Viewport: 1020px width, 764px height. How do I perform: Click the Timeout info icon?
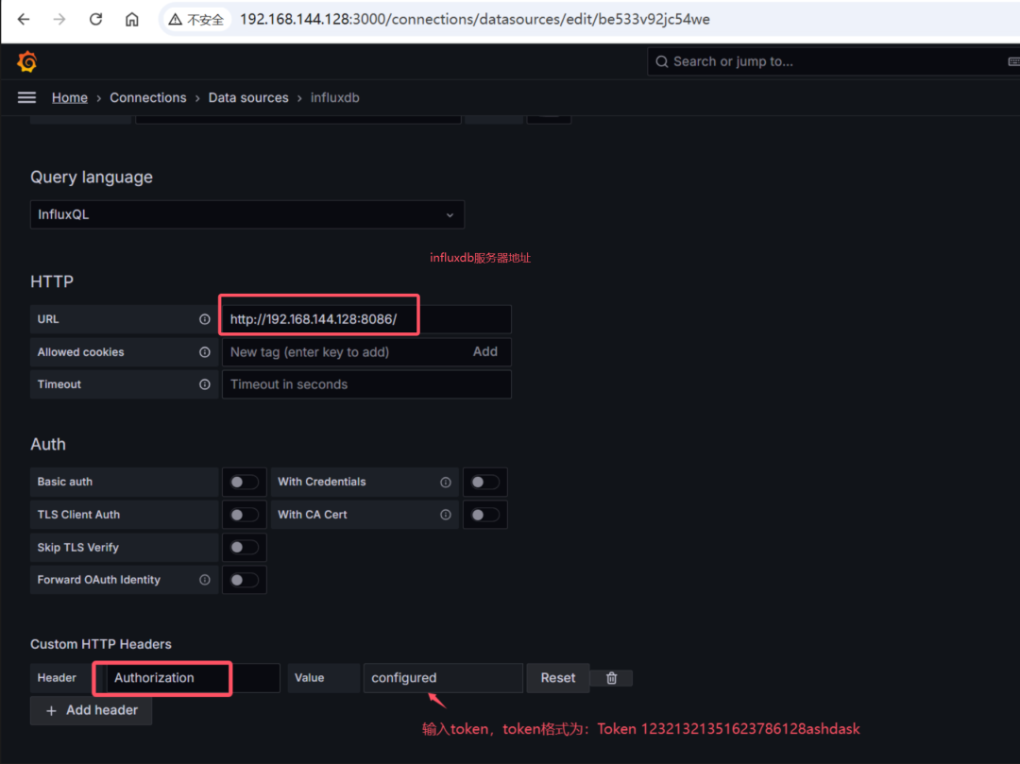pyautogui.click(x=205, y=384)
